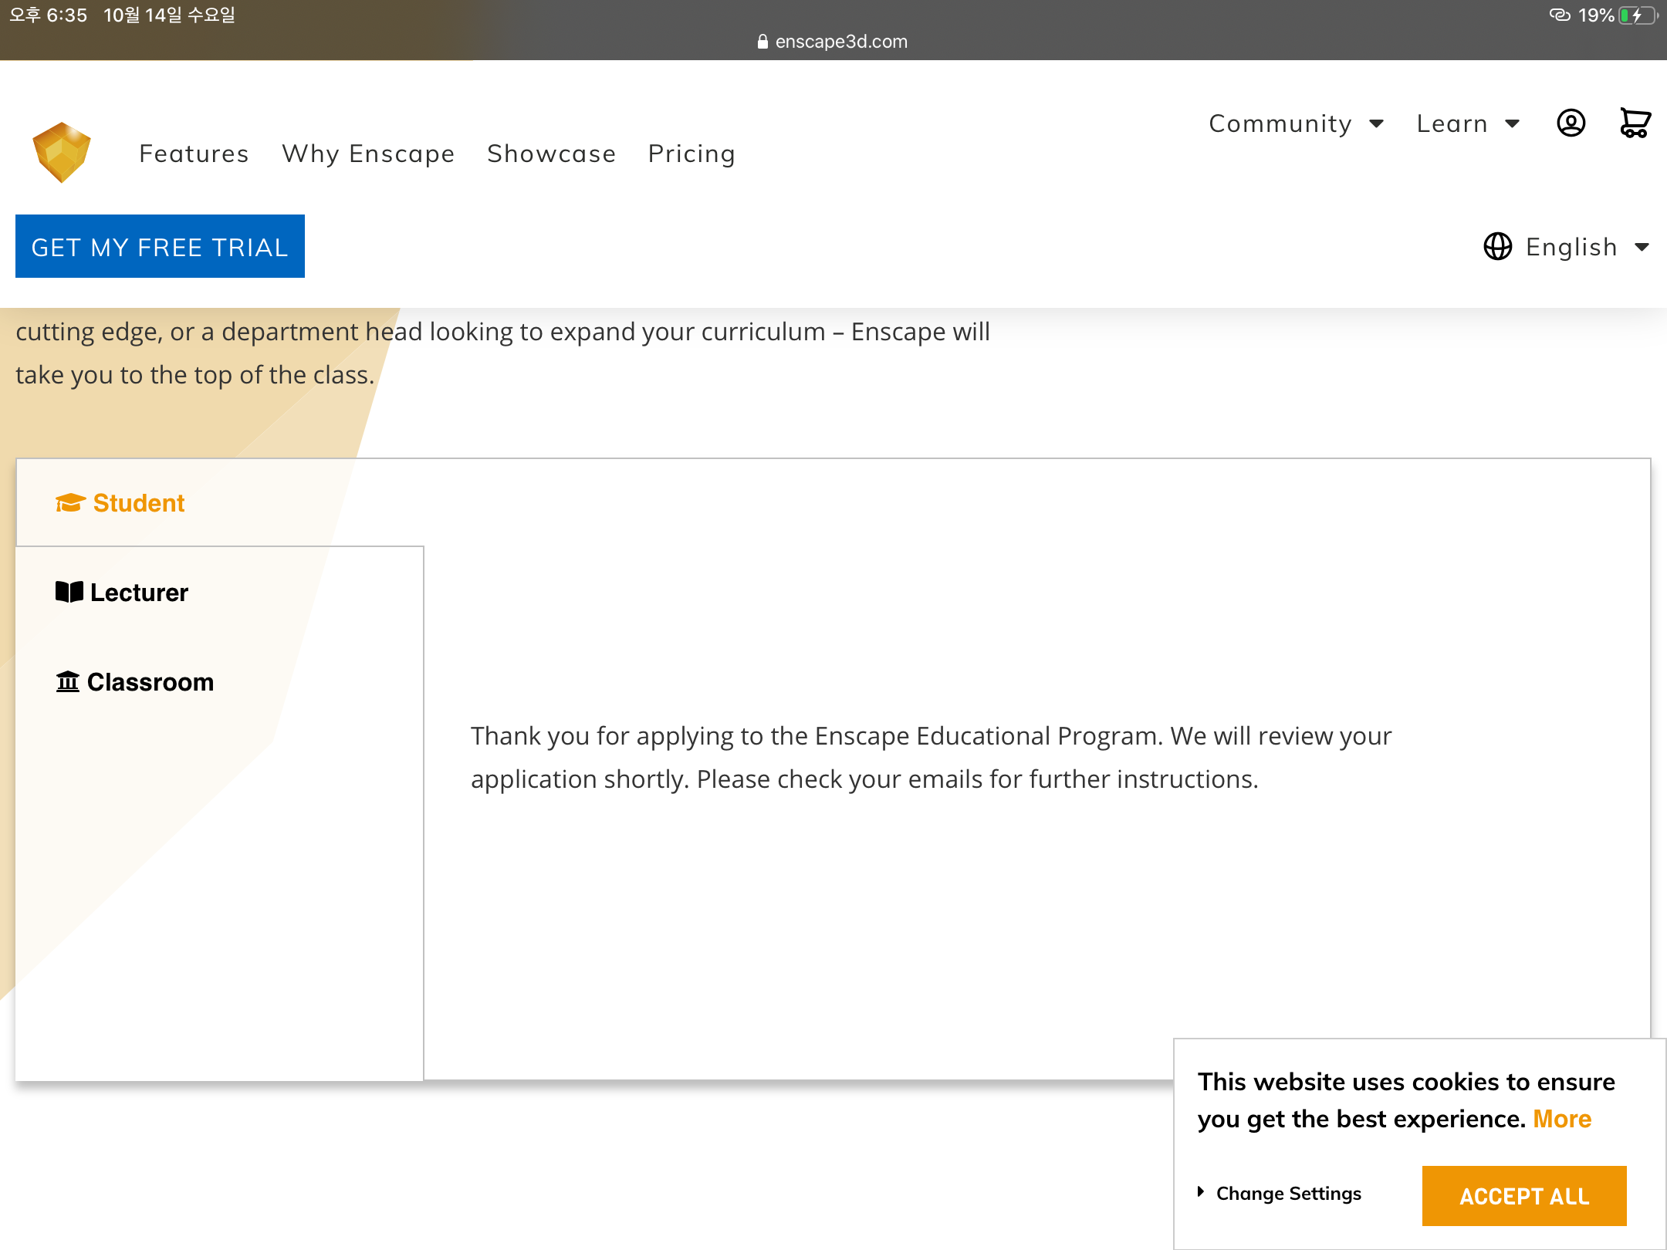
Task: Open the user account icon
Action: pyautogui.click(x=1571, y=123)
